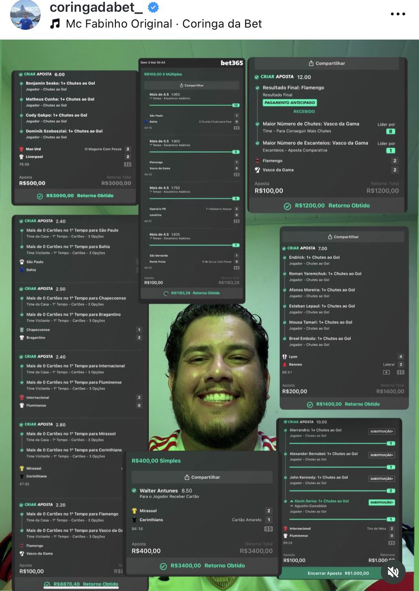Tap the check circle beside R$1400,00 Retorno Obtido
This screenshot has width=419, height=591.
point(310,404)
